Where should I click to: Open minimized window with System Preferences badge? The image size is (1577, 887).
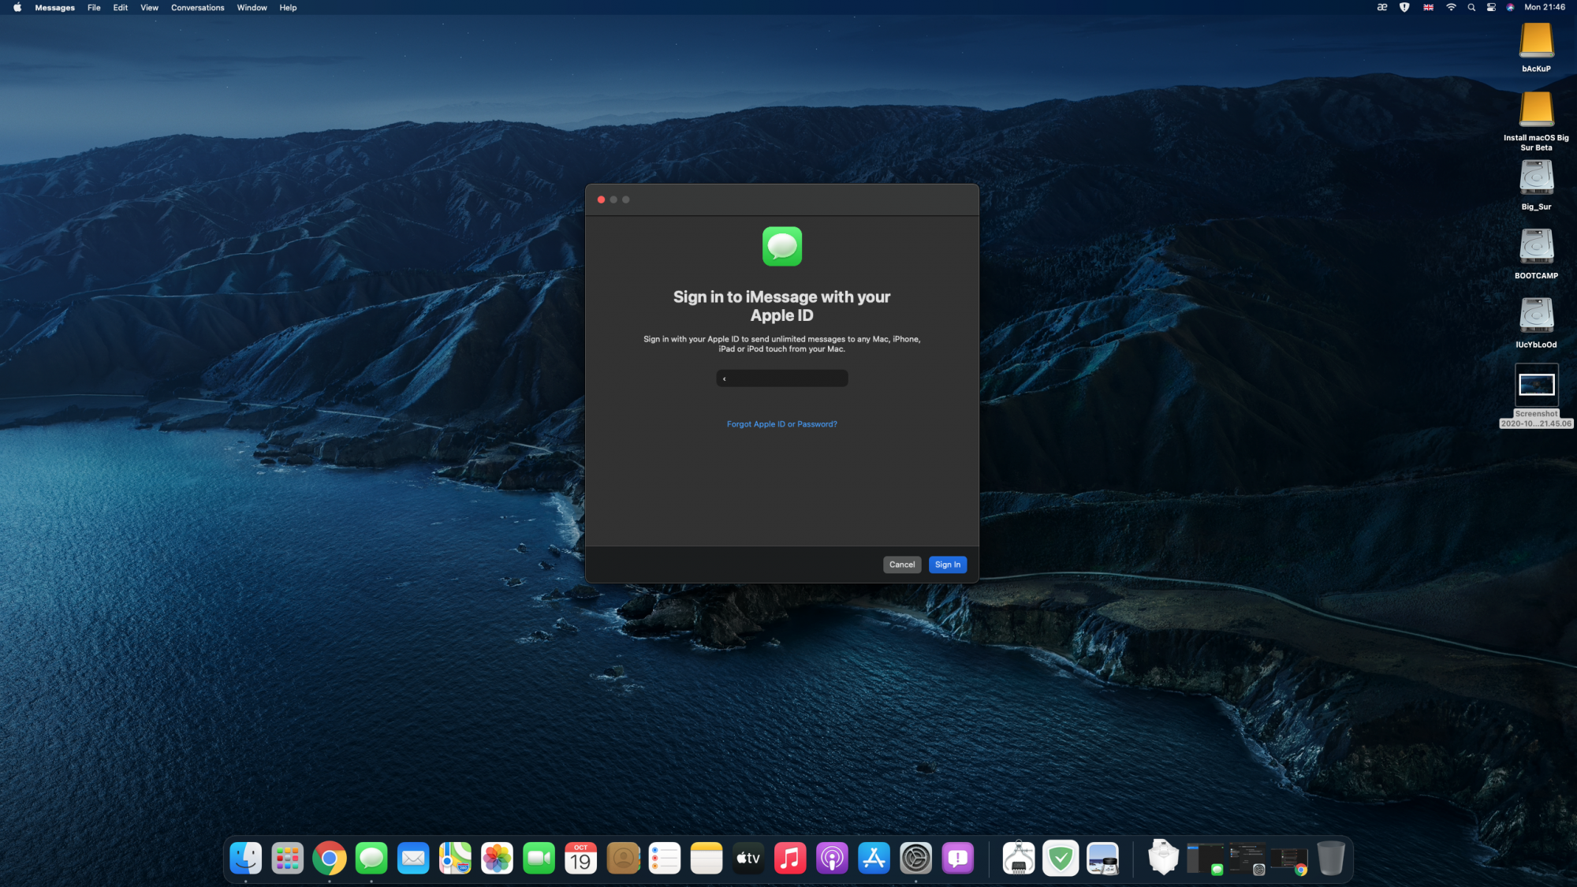coord(1247,859)
